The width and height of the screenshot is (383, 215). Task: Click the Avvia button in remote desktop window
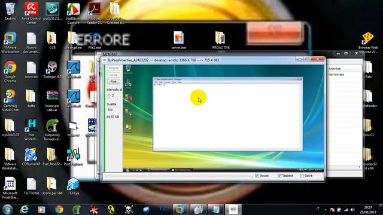pyautogui.click(x=113, y=75)
